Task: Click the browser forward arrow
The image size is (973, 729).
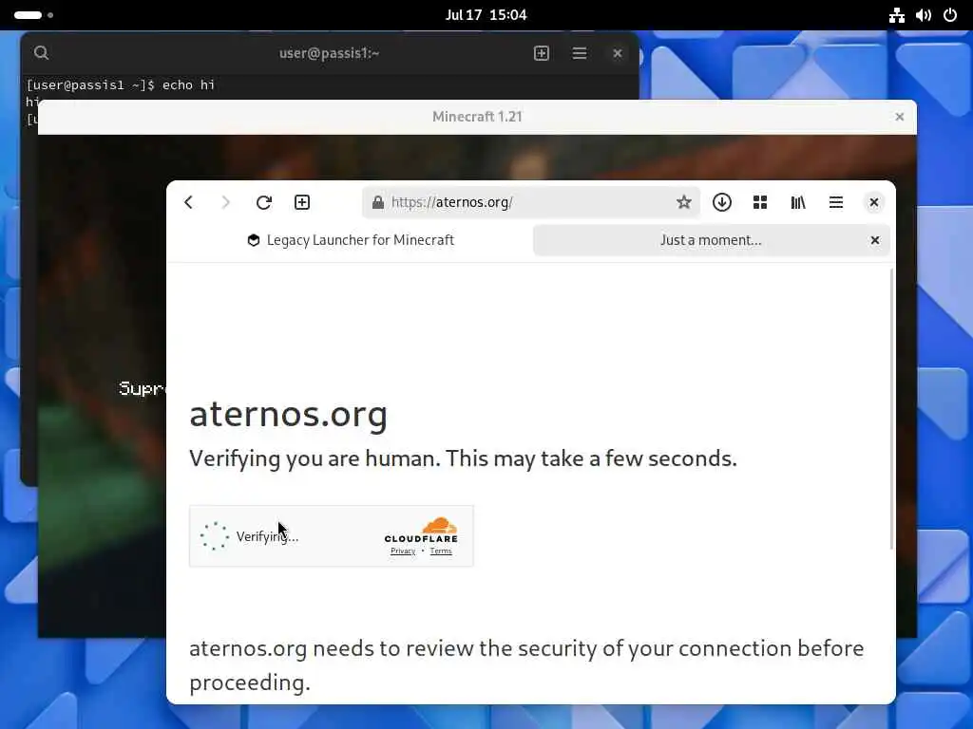Action: coord(226,202)
